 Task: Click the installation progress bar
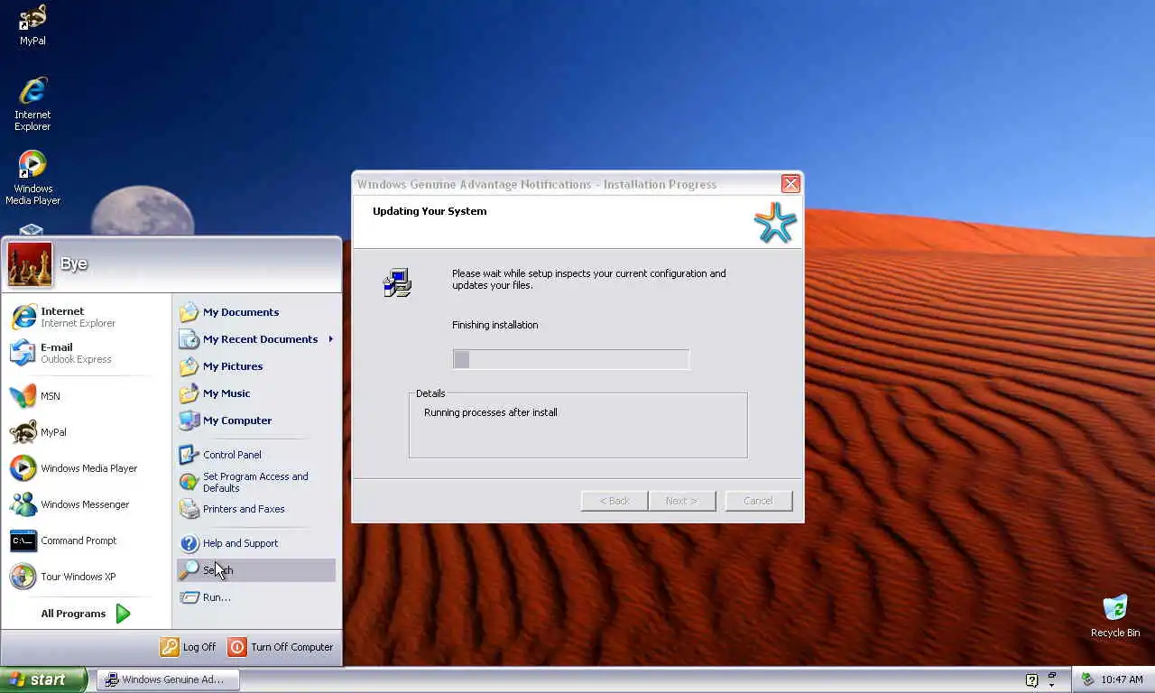(571, 359)
